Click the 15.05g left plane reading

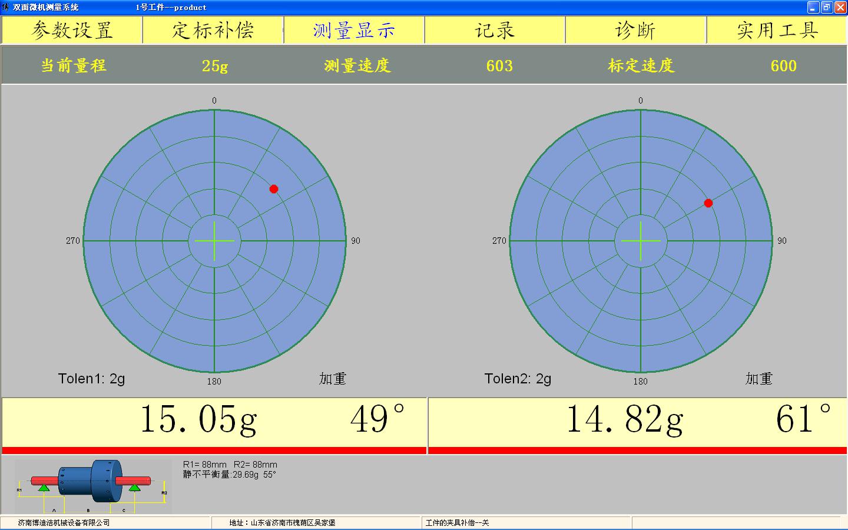[198, 419]
